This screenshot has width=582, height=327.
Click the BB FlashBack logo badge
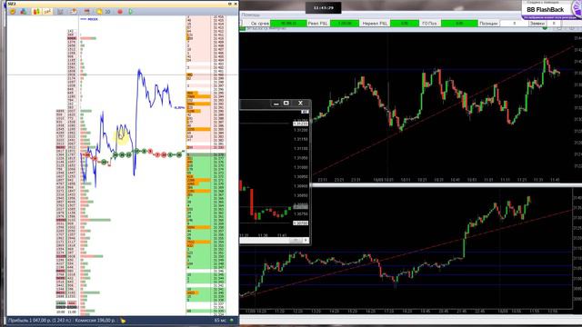pyautogui.click(x=552, y=10)
